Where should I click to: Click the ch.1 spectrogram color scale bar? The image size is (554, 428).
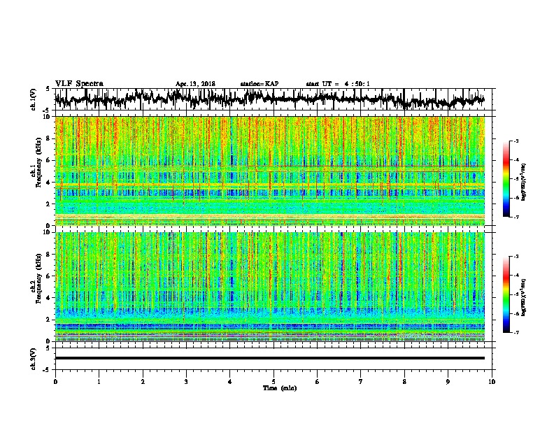coord(506,179)
